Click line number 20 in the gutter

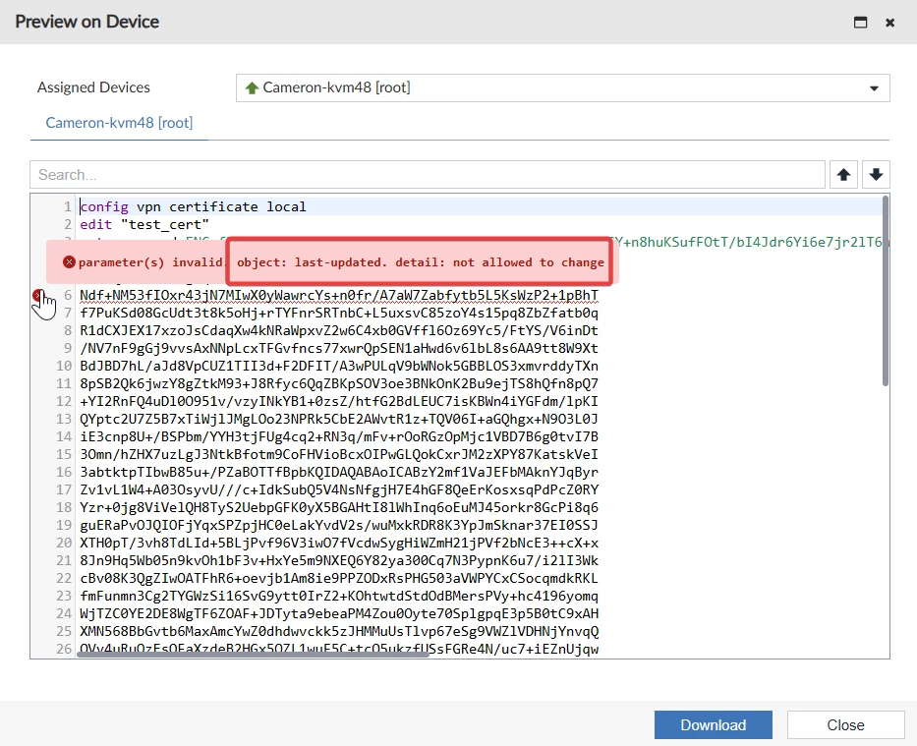[64, 543]
